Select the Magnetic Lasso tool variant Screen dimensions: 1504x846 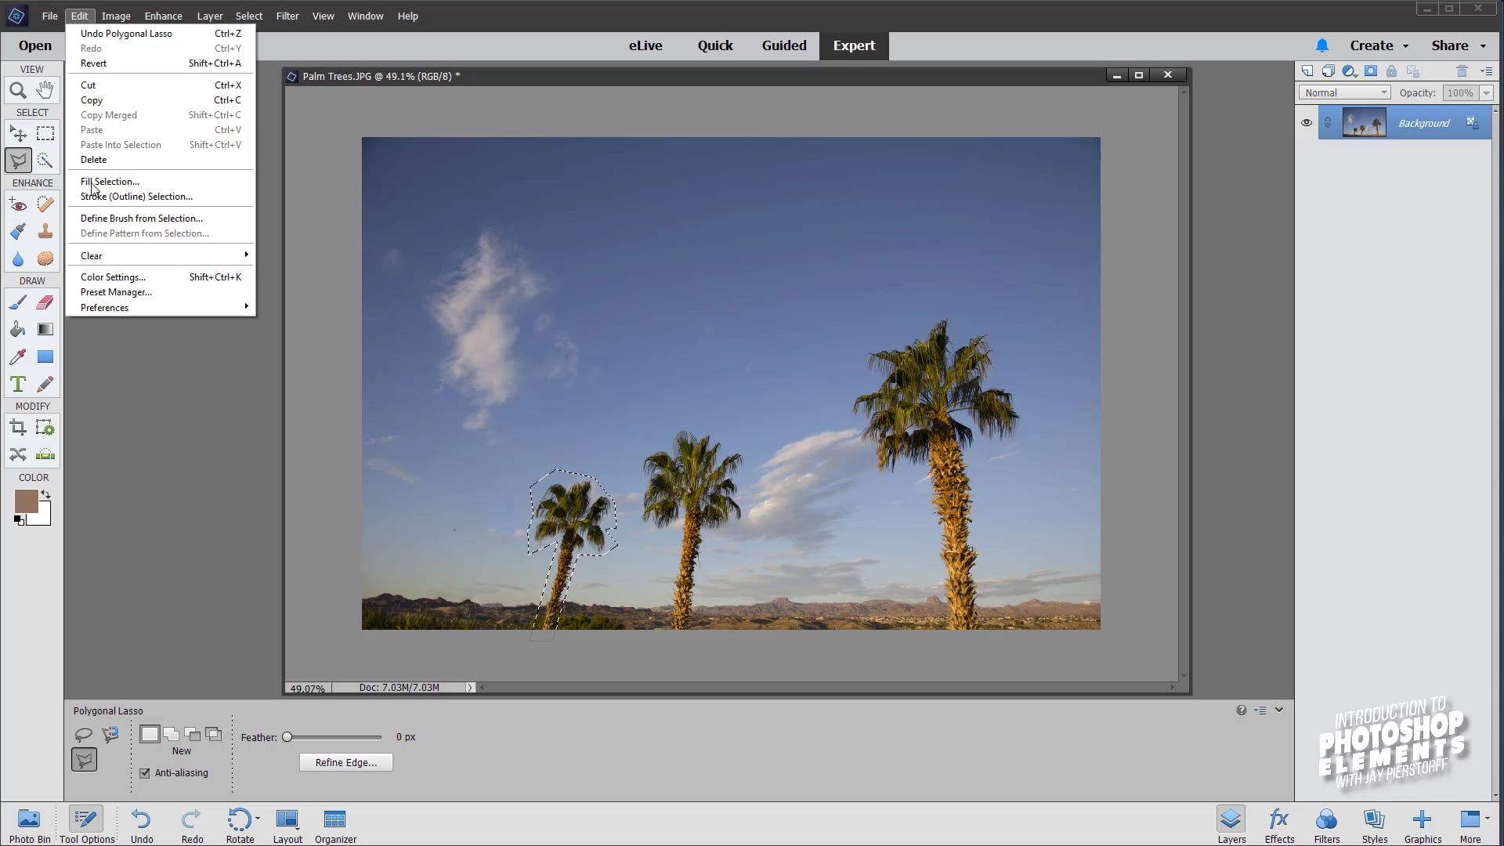(110, 732)
